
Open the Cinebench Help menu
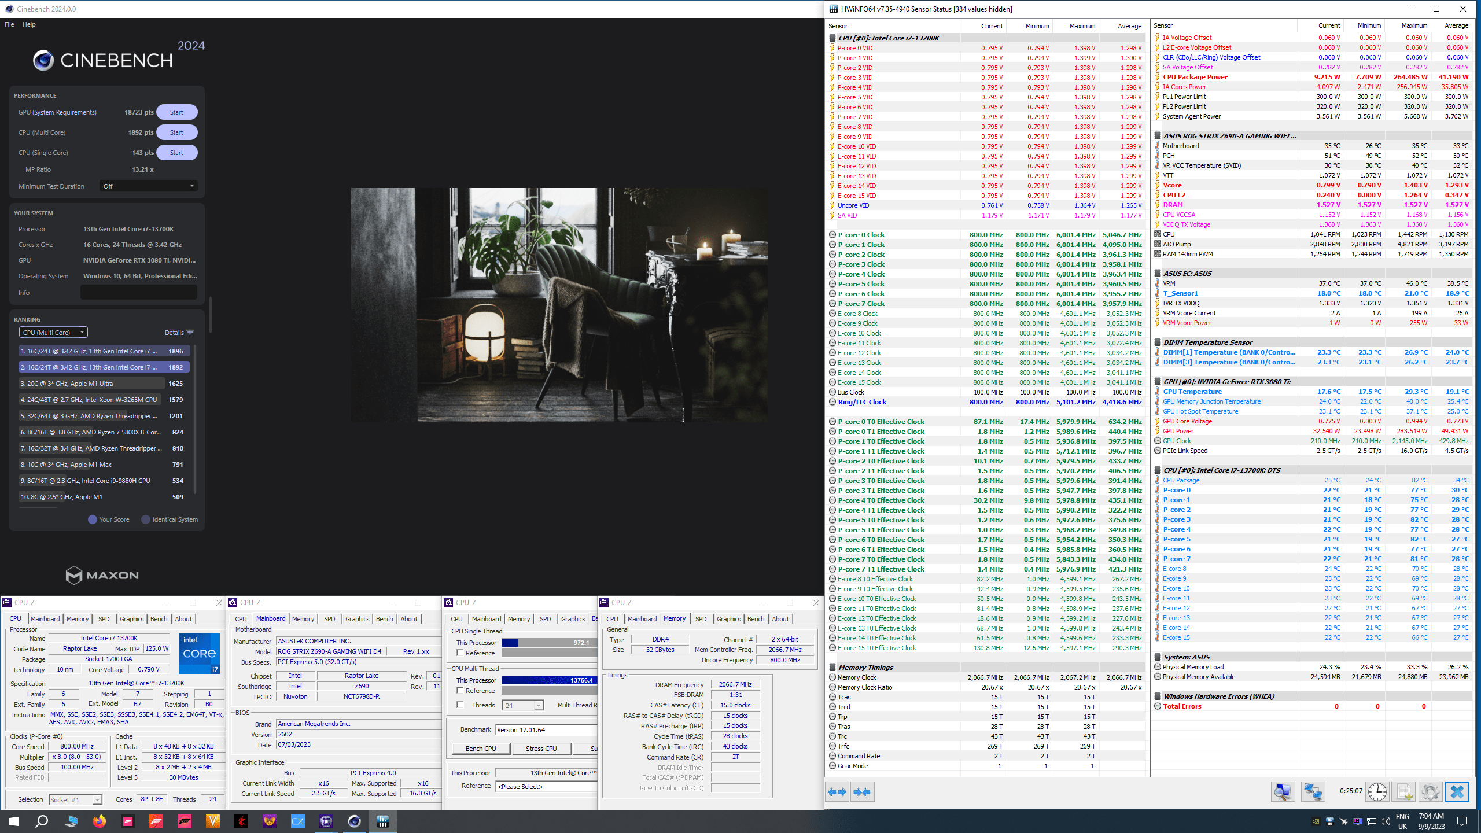[x=29, y=24]
